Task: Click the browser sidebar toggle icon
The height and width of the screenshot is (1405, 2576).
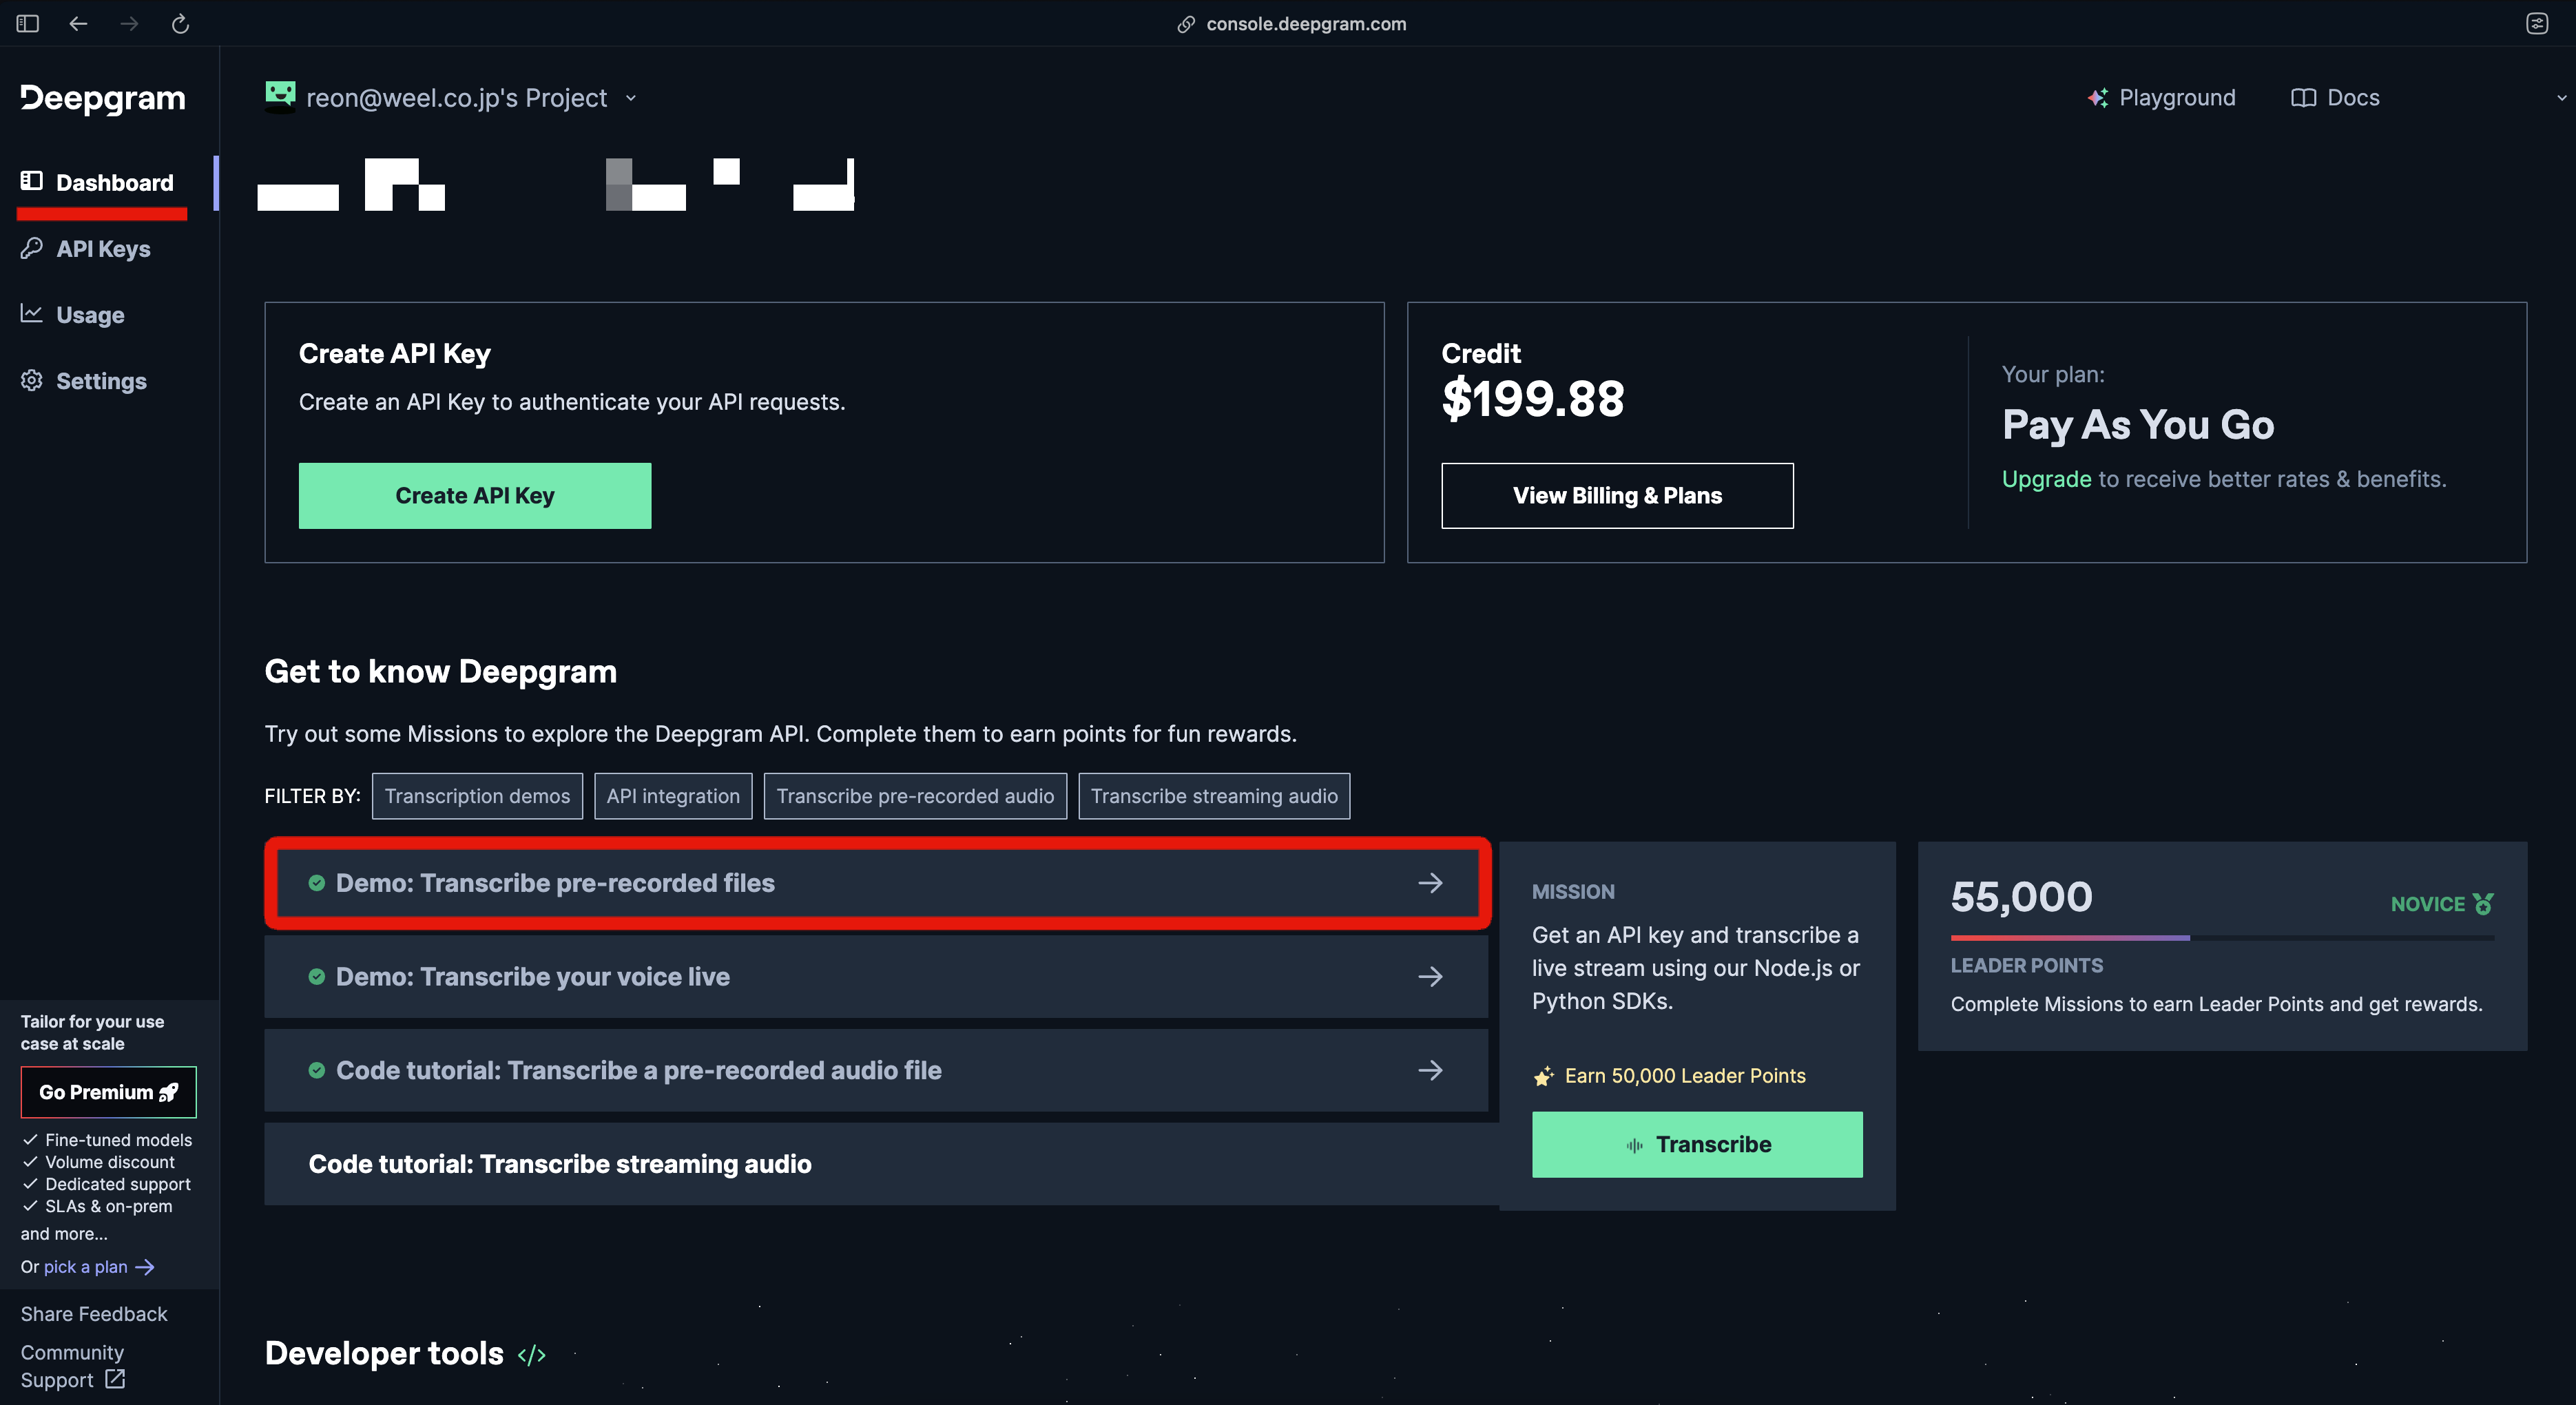Action: coord(27,24)
